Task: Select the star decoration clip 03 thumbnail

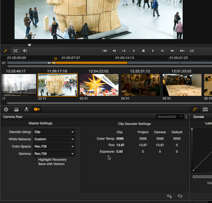Action: pyautogui.click(x=99, y=85)
